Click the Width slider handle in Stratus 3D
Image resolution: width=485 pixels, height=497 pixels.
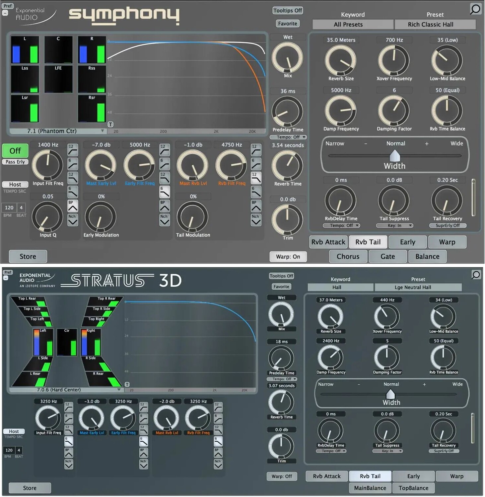point(390,394)
